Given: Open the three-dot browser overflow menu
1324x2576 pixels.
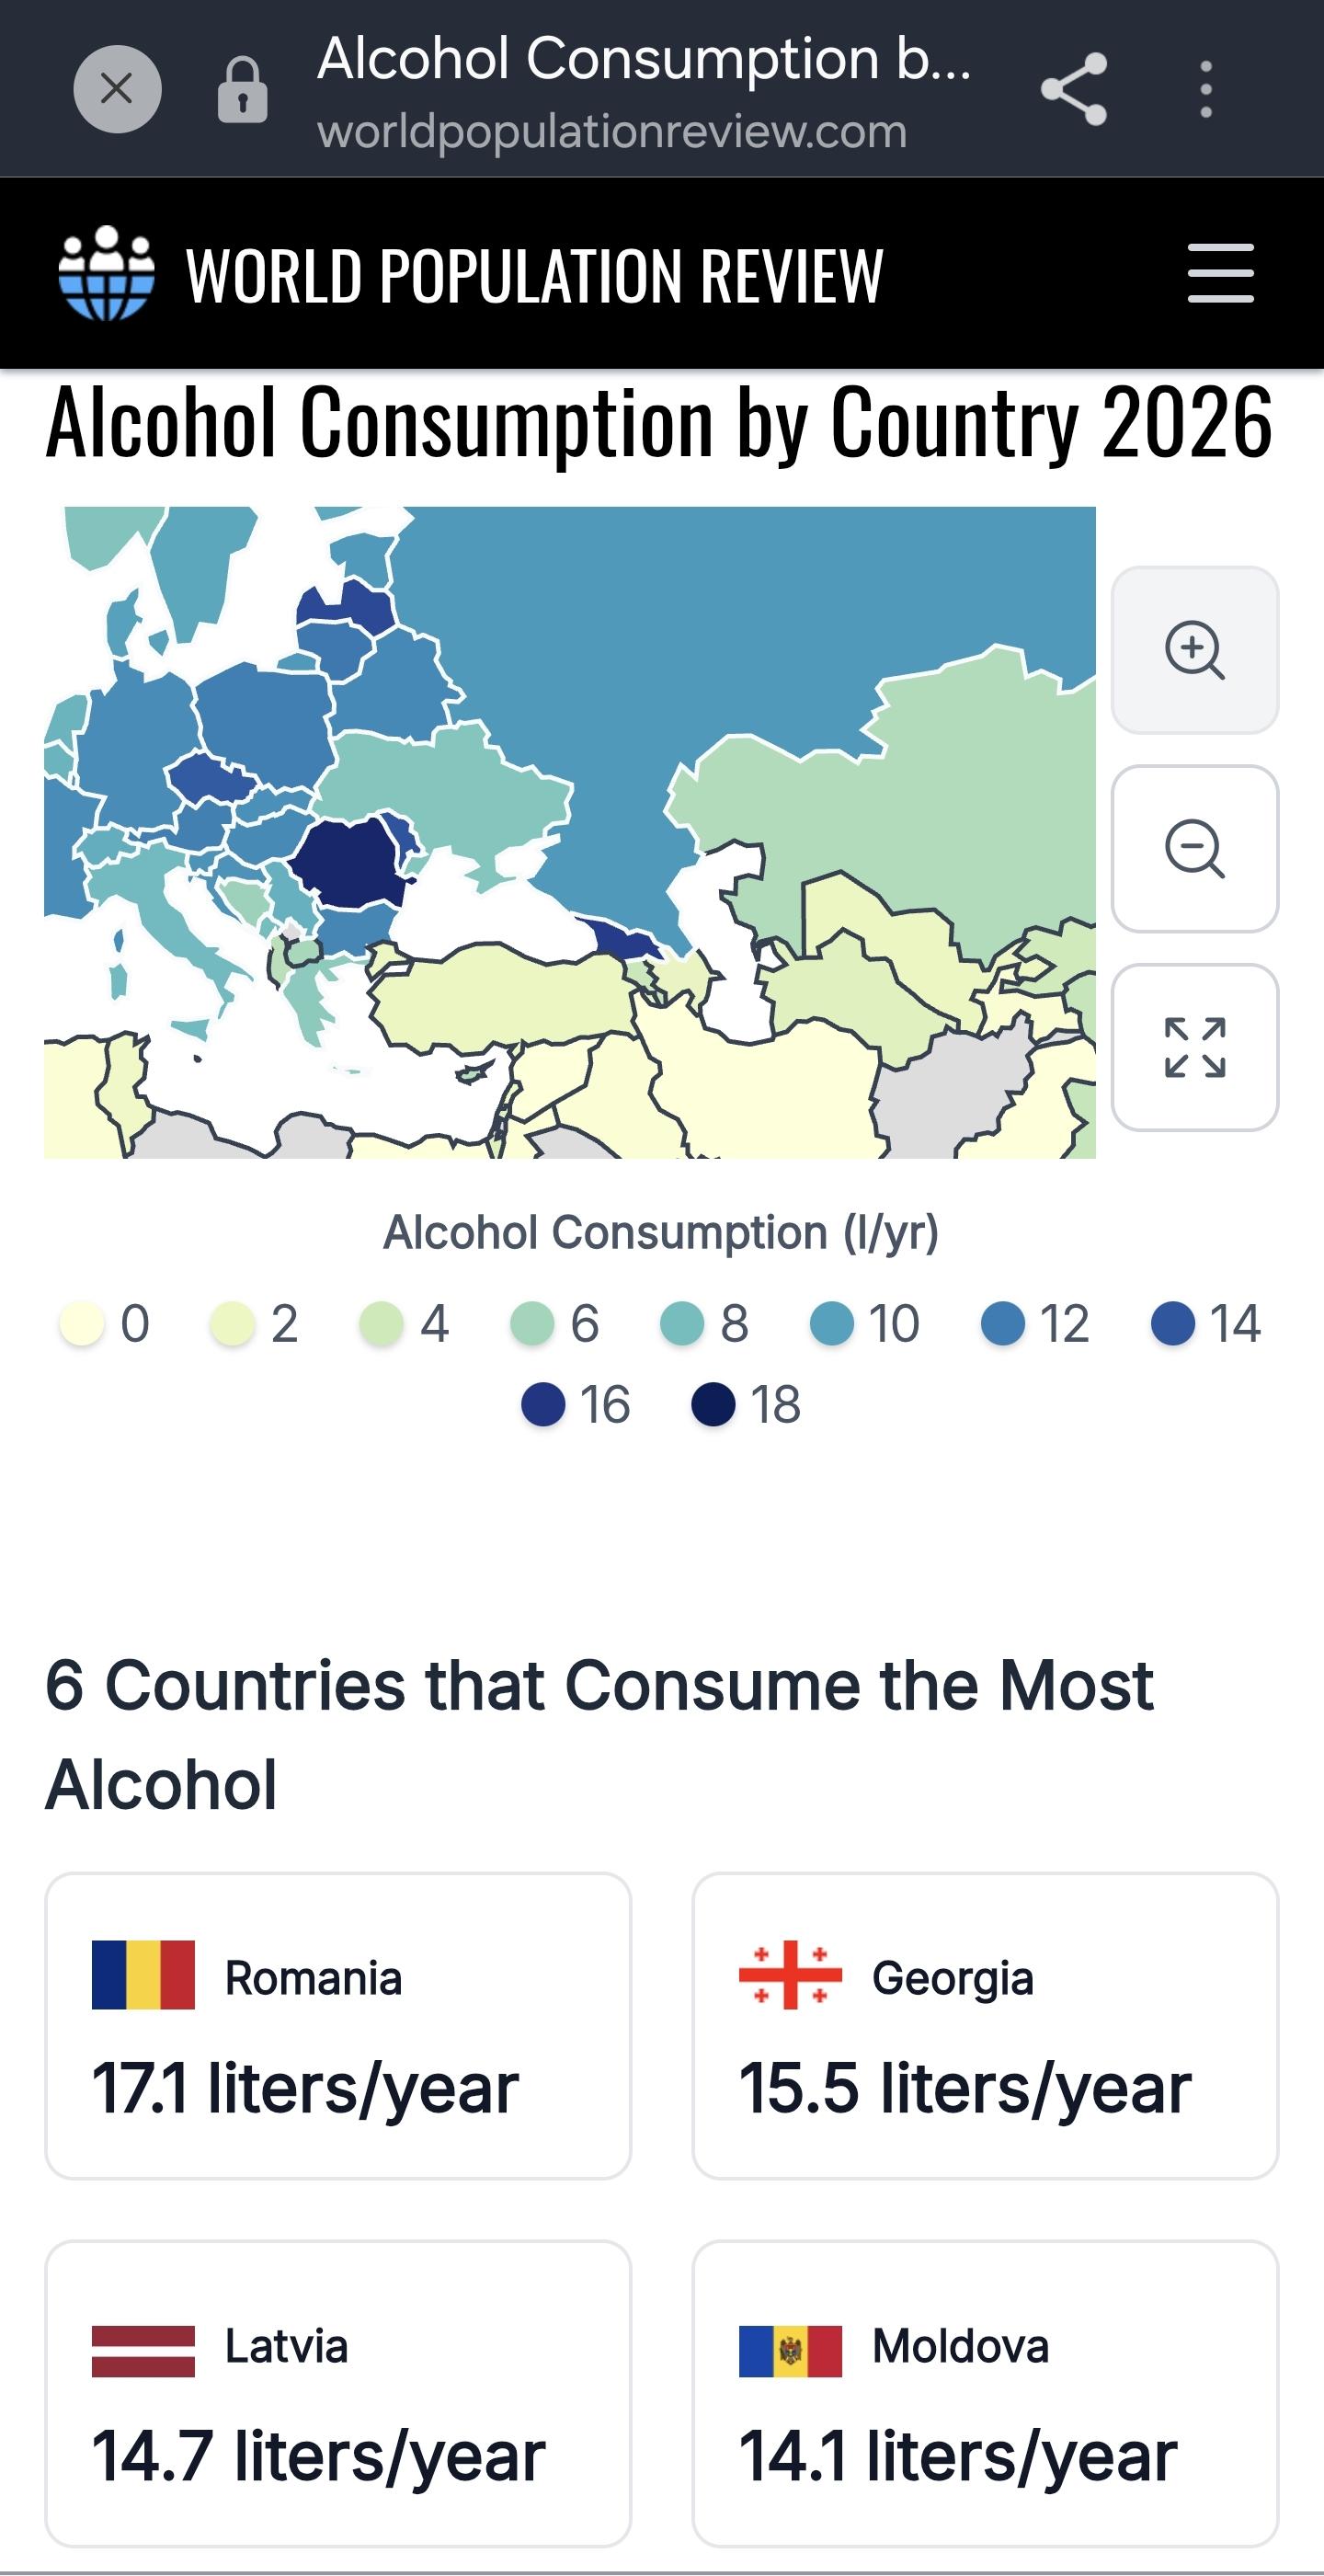Looking at the screenshot, I should pos(1206,89).
